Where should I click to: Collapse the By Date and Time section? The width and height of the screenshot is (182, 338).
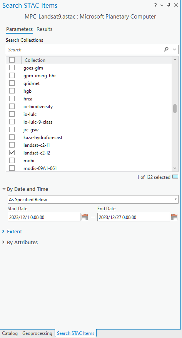(x=3, y=189)
